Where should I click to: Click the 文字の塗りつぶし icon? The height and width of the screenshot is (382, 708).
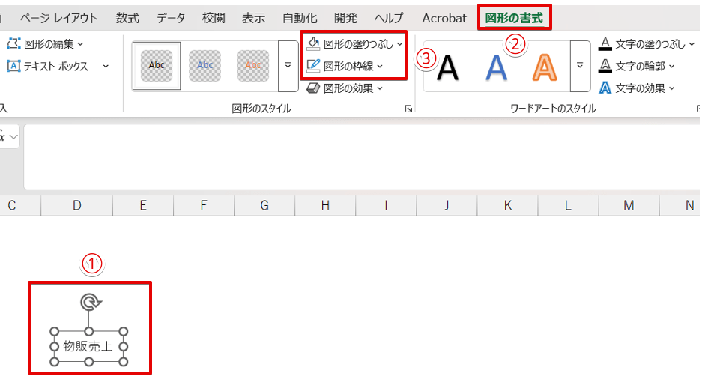coord(605,44)
